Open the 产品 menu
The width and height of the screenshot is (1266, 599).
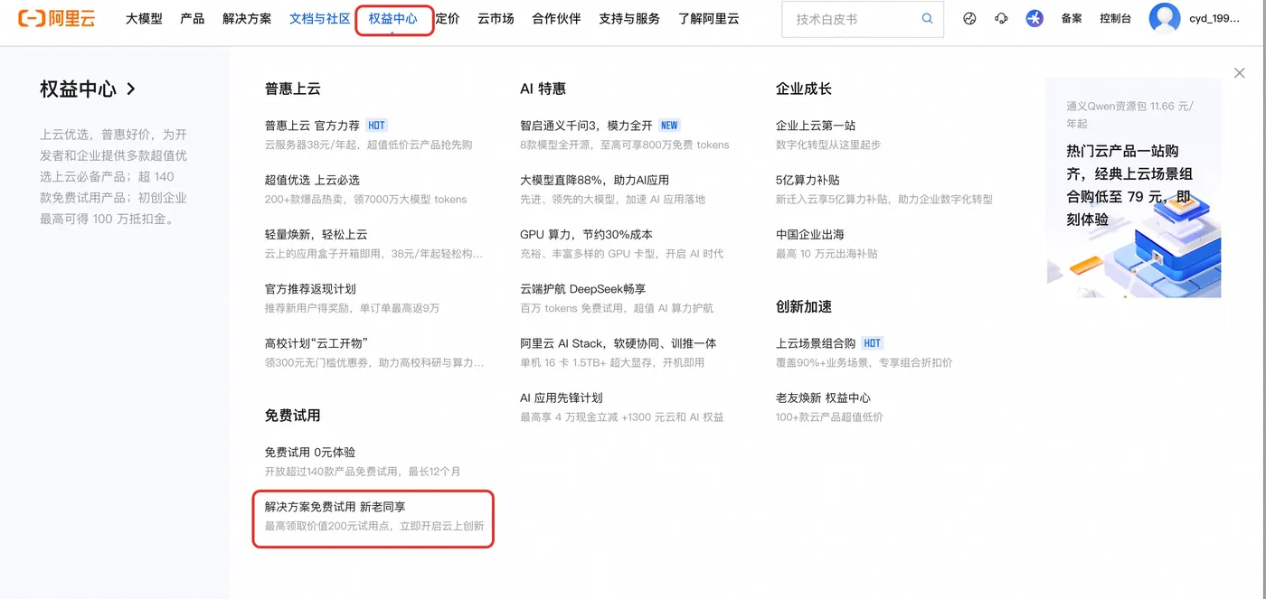[193, 18]
